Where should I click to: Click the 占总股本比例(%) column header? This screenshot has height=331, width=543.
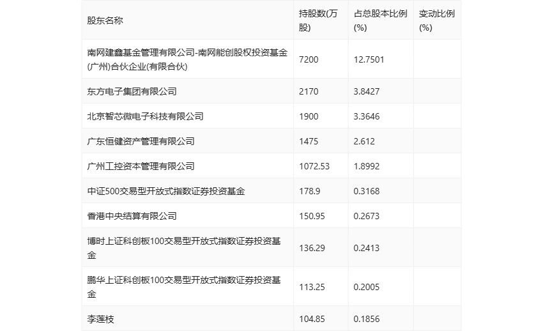click(x=381, y=20)
